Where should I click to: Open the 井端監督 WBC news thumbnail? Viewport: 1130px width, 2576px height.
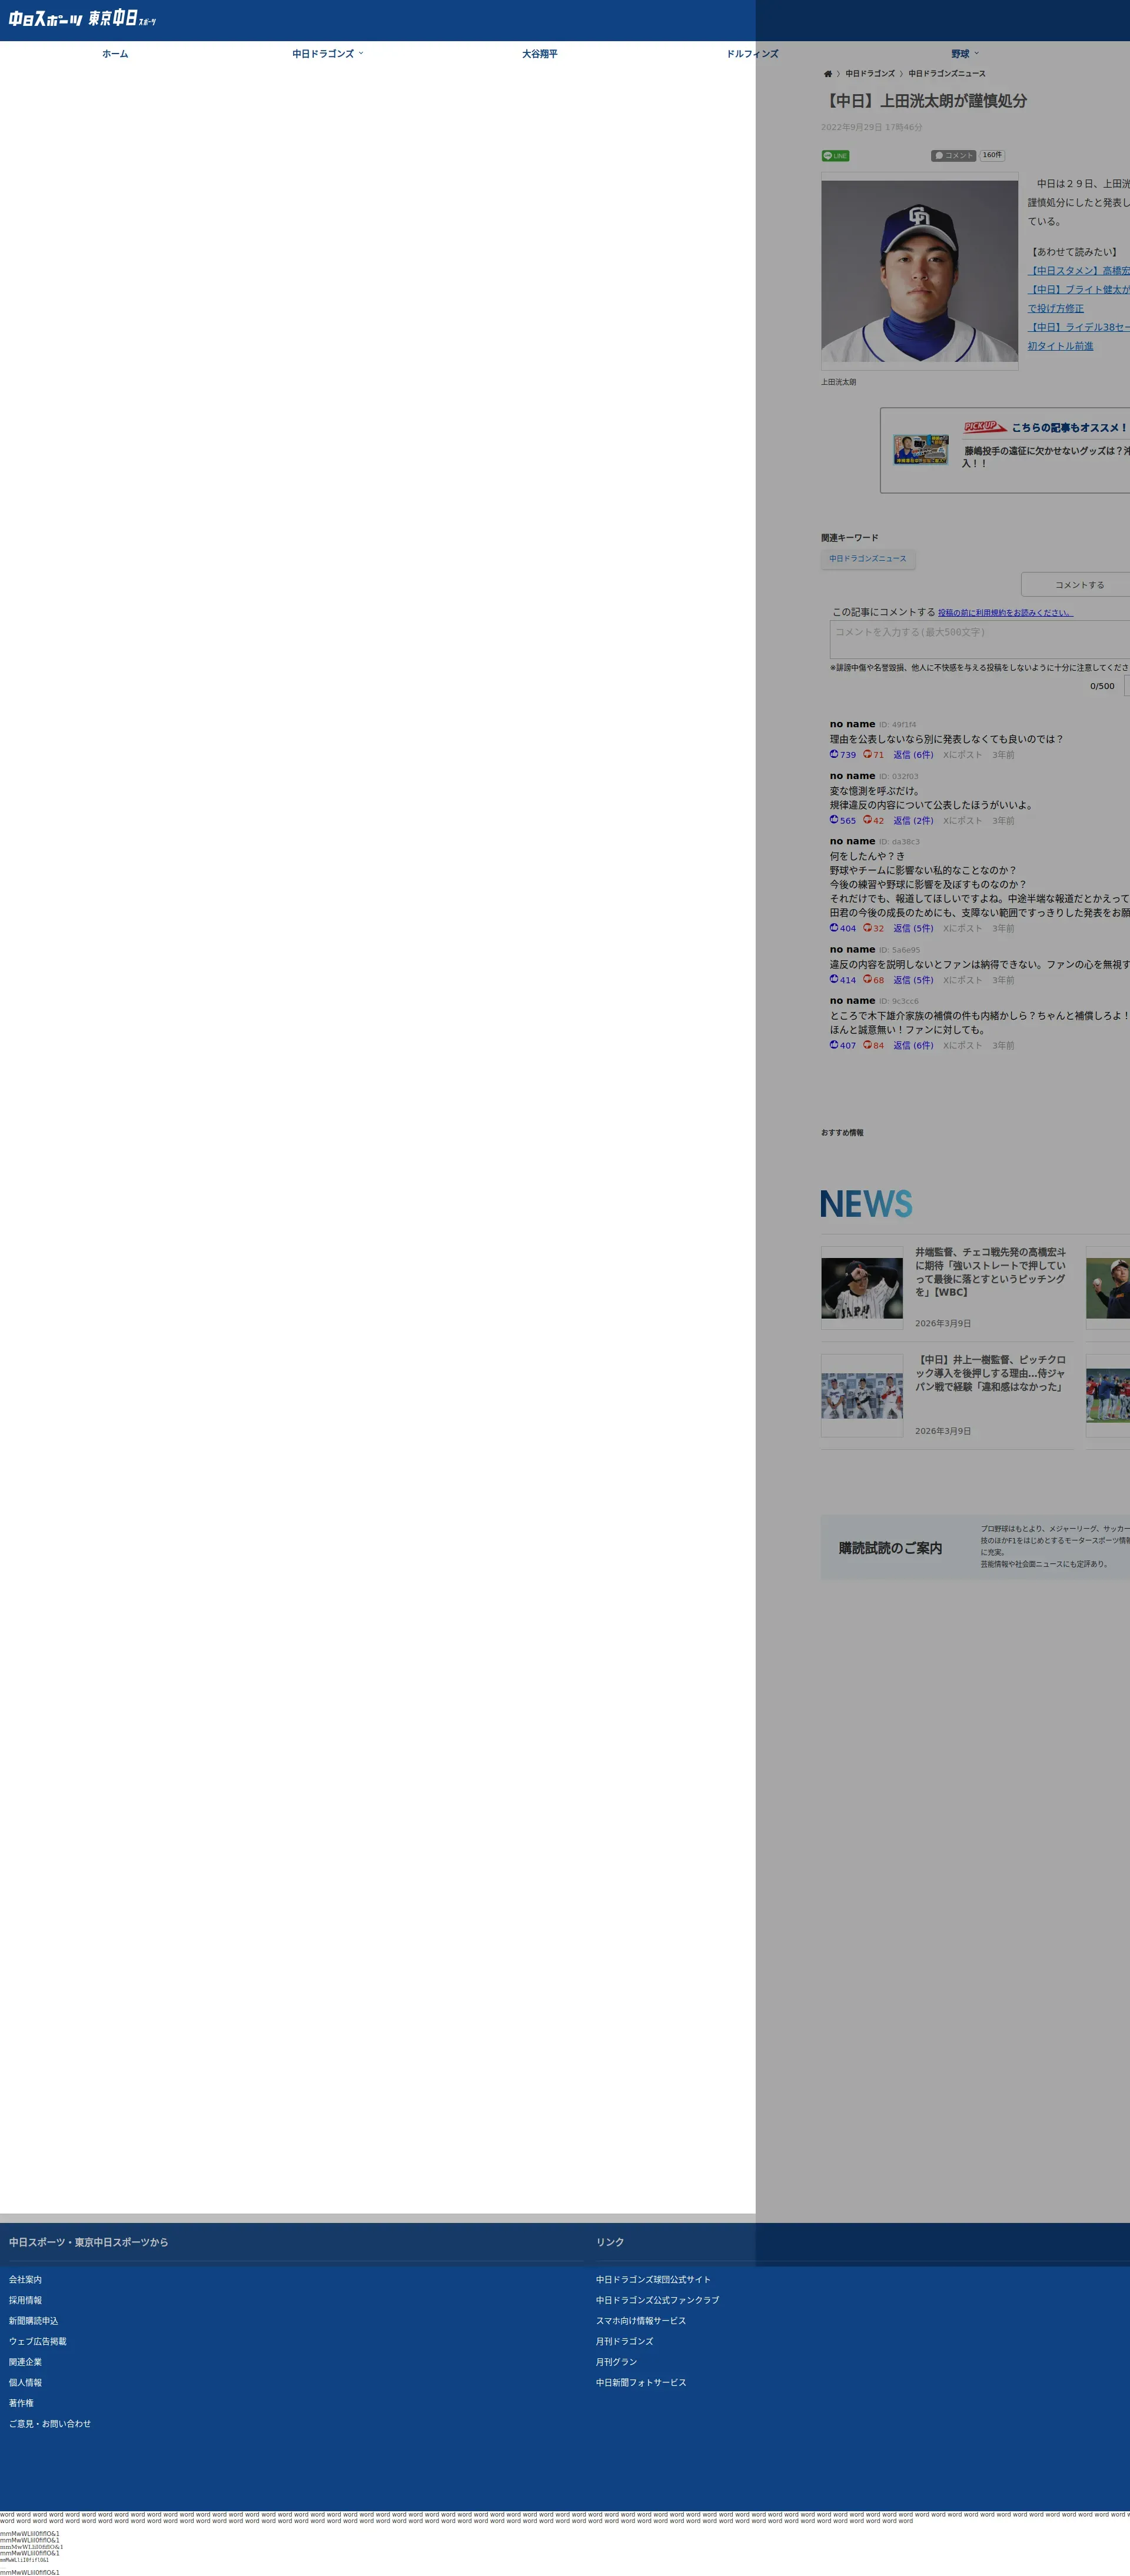(862, 1288)
